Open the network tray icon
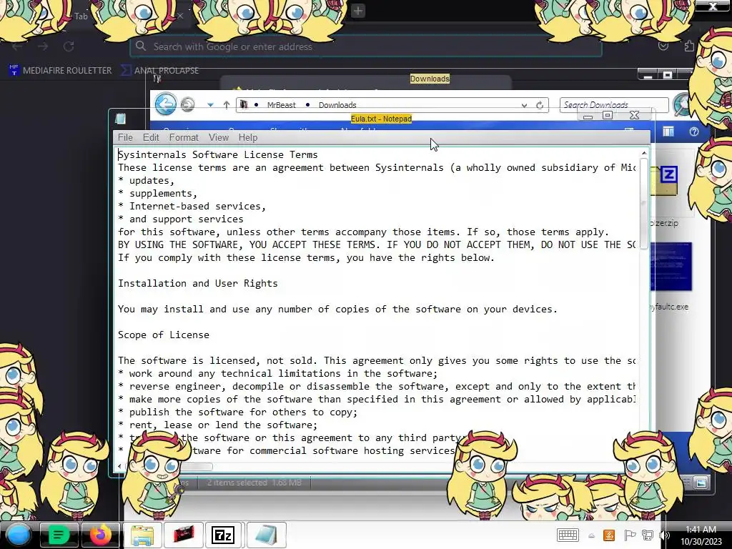This screenshot has width=732, height=549. click(648, 535)
